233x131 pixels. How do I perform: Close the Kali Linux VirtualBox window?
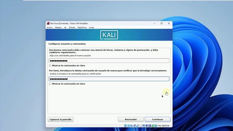pos(169,23)
